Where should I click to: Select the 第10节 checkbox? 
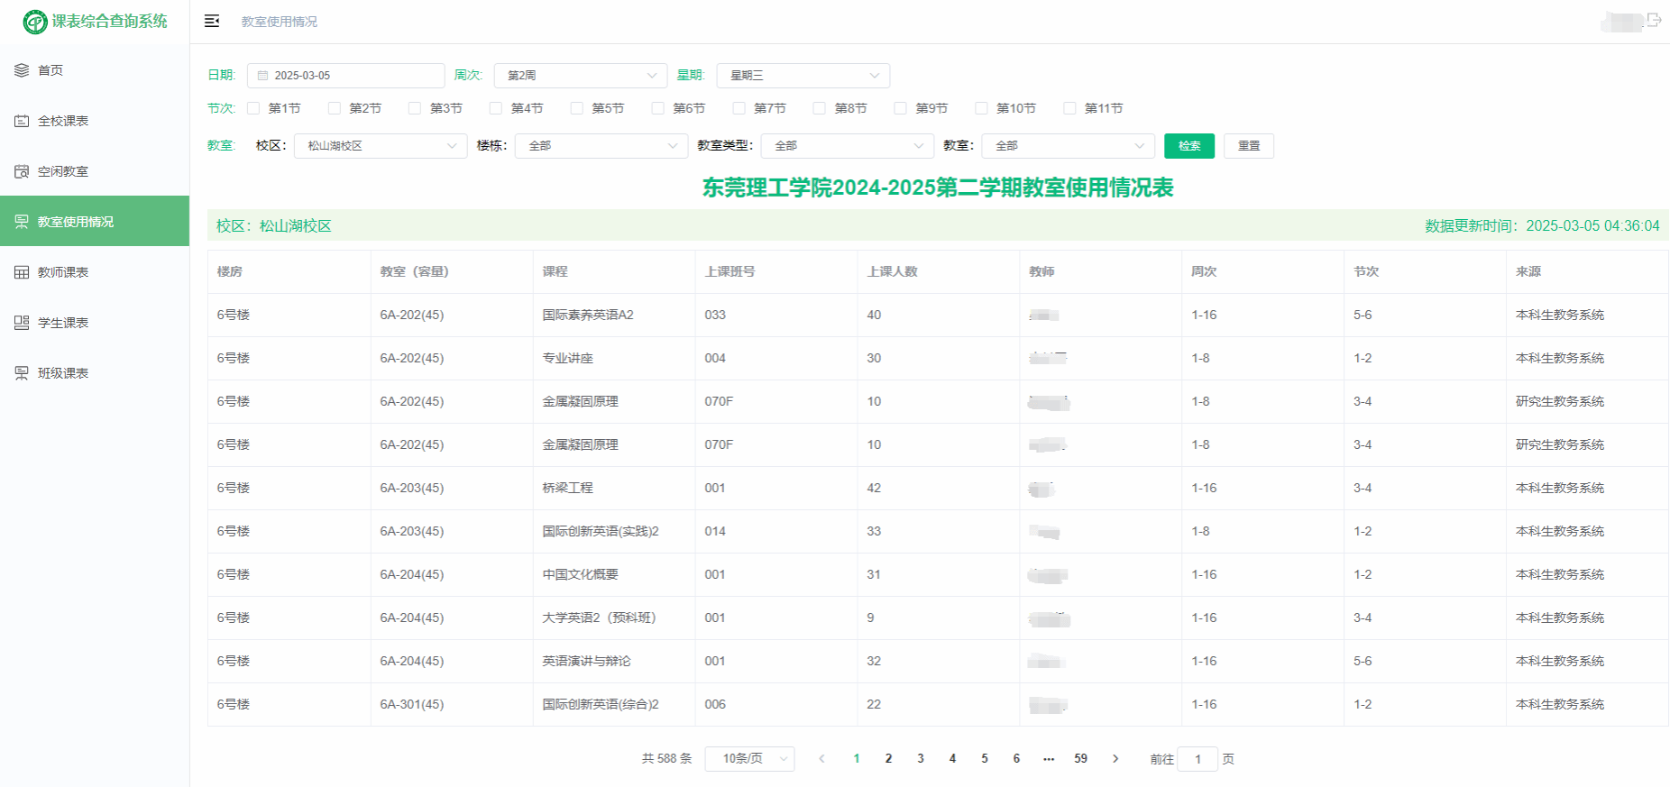click(x=982, y=108)
